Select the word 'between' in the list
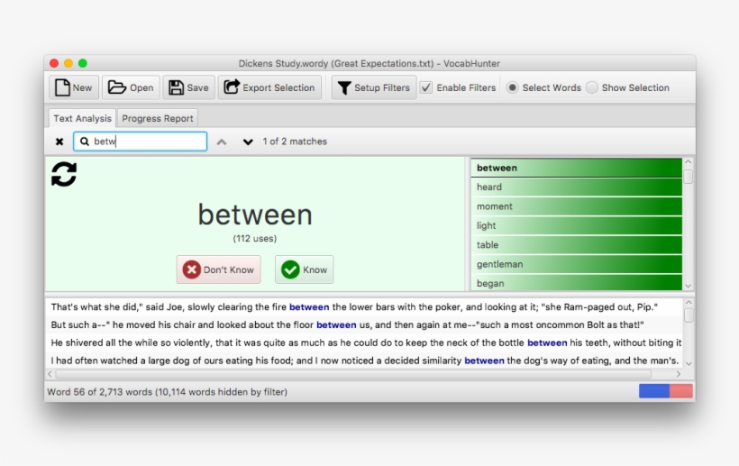This screenshot has height=466, width=739. tap(576, 168)
